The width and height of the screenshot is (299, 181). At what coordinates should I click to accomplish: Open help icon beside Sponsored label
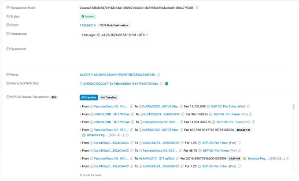tap(8, 49)
